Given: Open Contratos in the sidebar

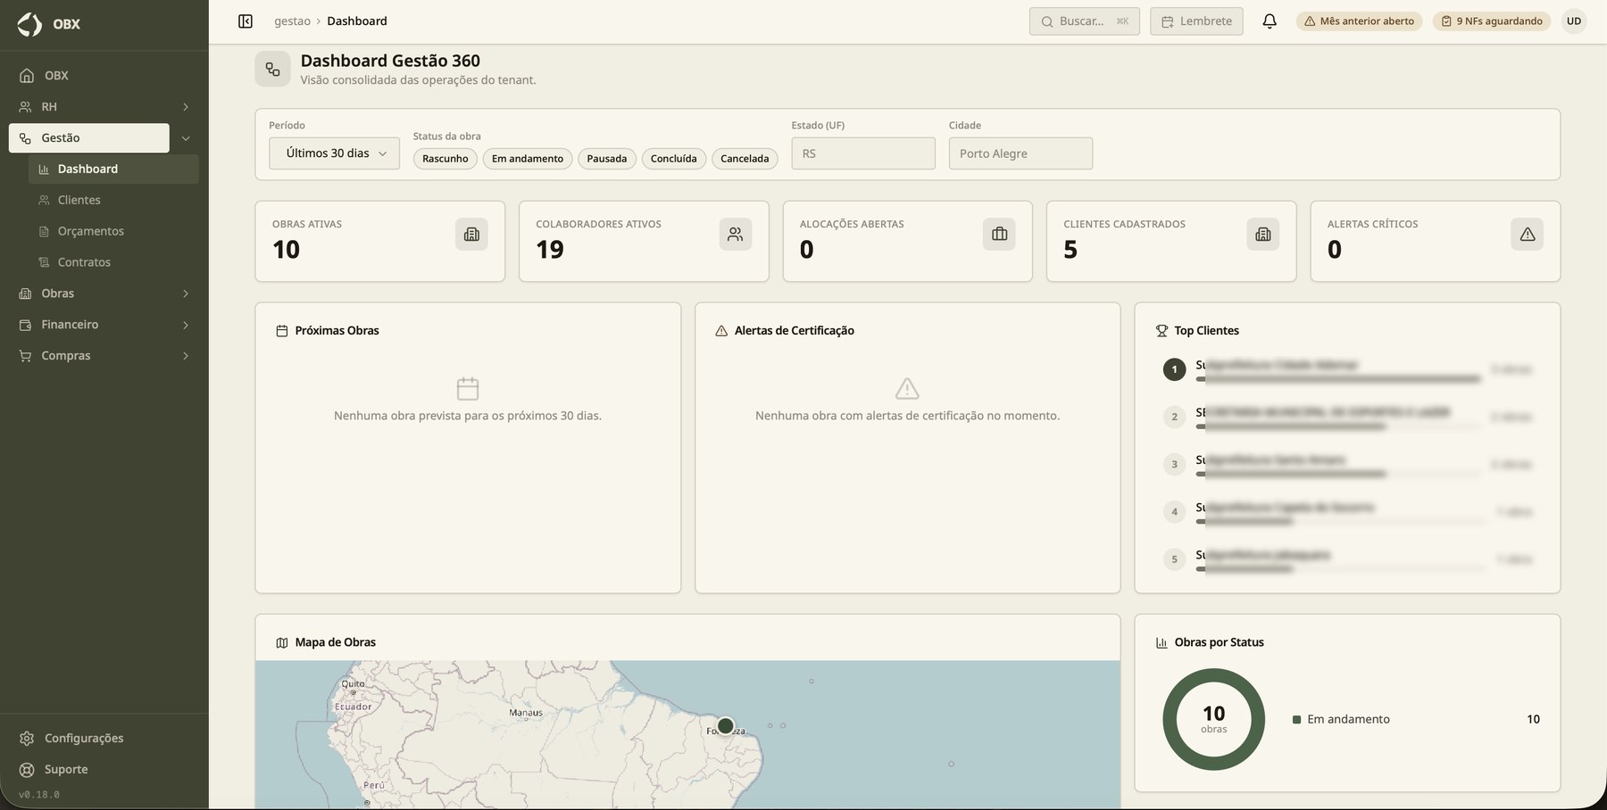Looking at the screenshot, I should pyautogui.click(x=113, y=262).
